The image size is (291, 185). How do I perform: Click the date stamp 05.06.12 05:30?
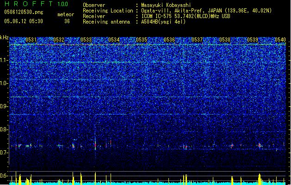(24, 21)
